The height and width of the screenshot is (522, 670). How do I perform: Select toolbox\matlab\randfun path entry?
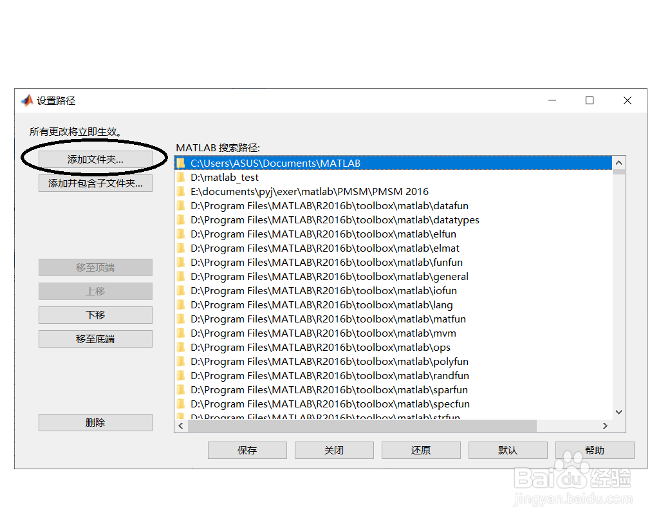coord(393,375)
